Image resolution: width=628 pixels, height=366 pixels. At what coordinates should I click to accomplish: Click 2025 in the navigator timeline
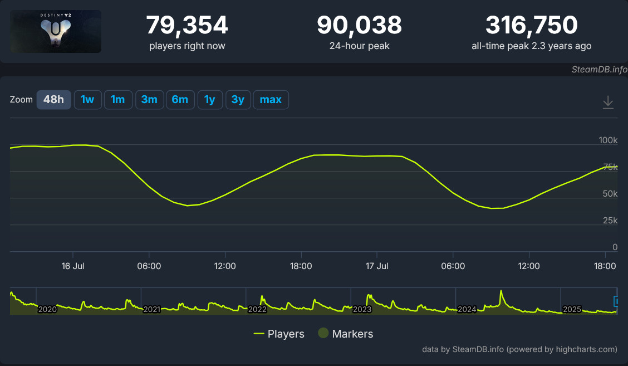click(x=572, y=309)
